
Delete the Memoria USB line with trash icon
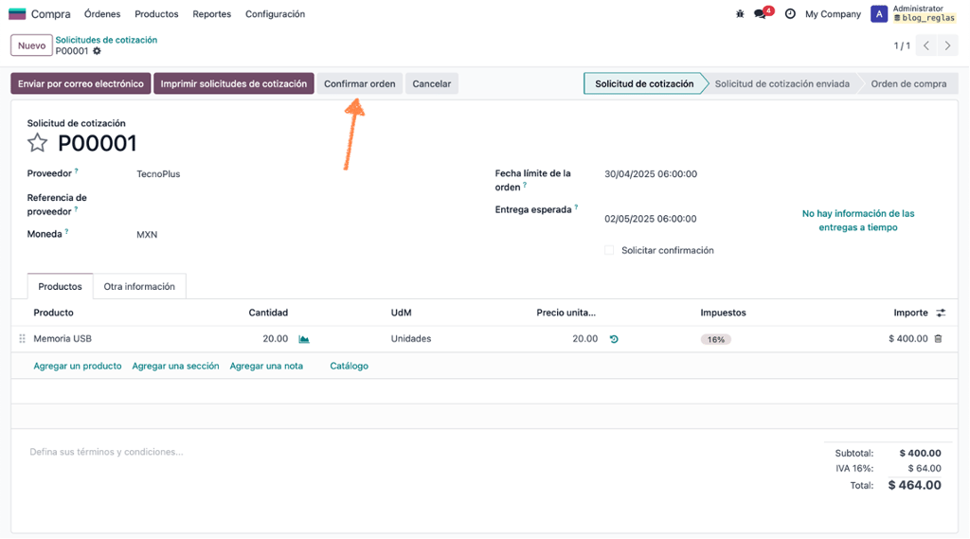pos(938,338)
